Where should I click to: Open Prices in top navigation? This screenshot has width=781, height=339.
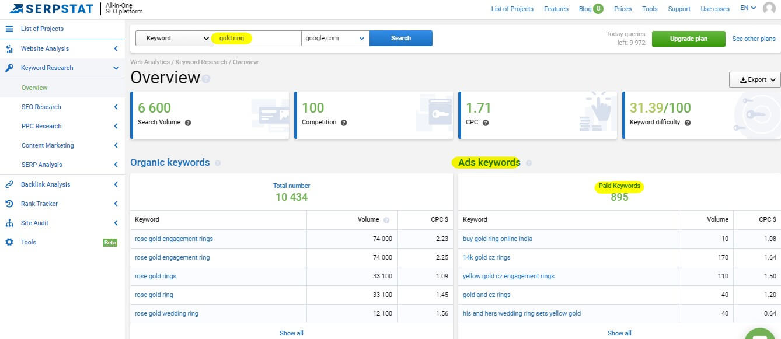pyautogui.click(x=623, y=9)
